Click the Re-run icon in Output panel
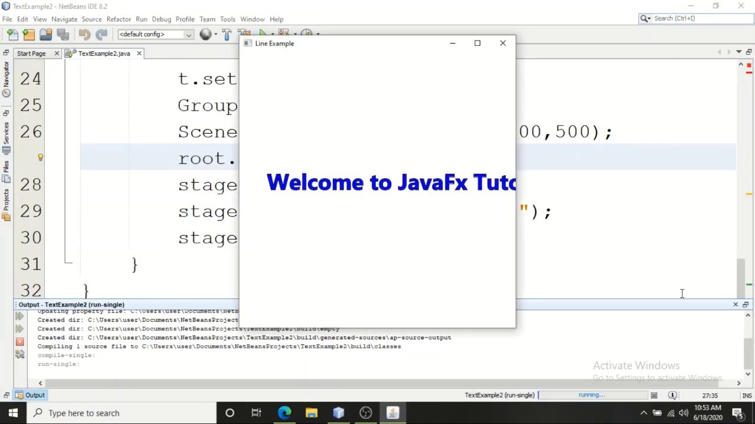This screenshot has height=424, width=755. pyautogui.click(x=19, y=317)
